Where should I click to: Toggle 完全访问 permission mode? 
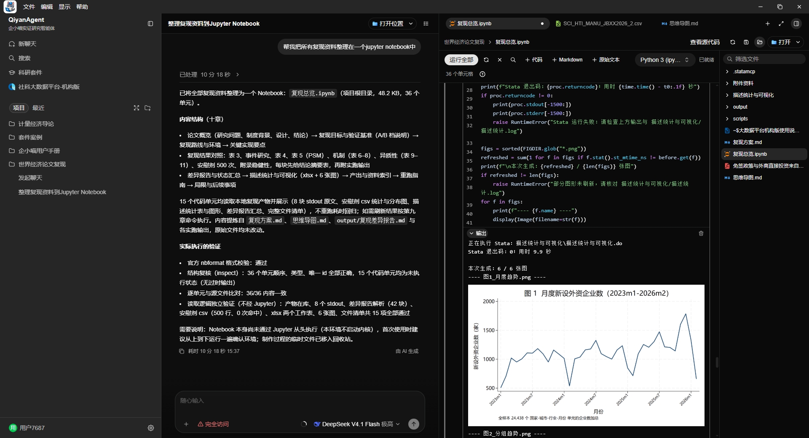click(213, 424)
